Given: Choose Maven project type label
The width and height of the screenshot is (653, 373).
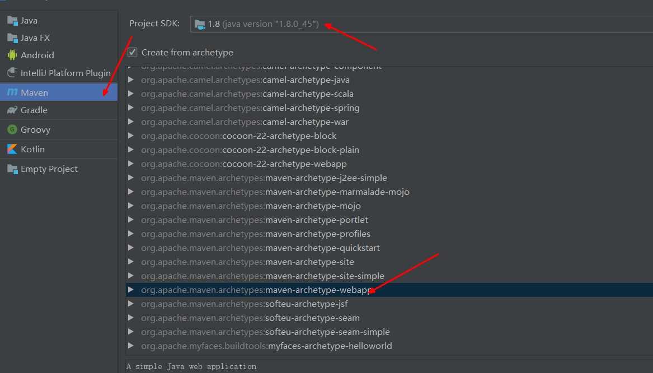Looking at the screenshot, I should (x=35, y=92).
